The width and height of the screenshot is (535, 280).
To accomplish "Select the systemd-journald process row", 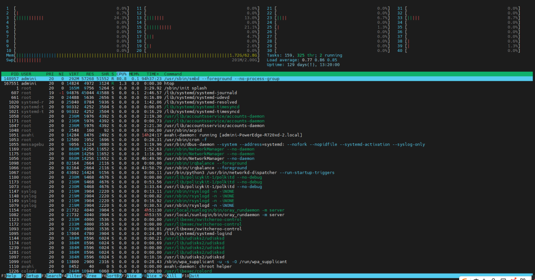I will pos(267,93).
